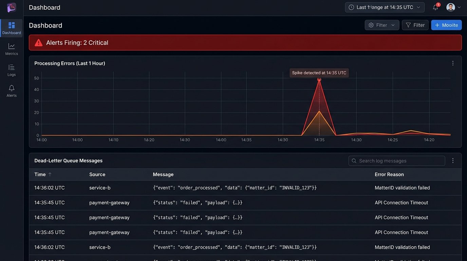Toggle the Time column sort order

(x=42, y=174)
